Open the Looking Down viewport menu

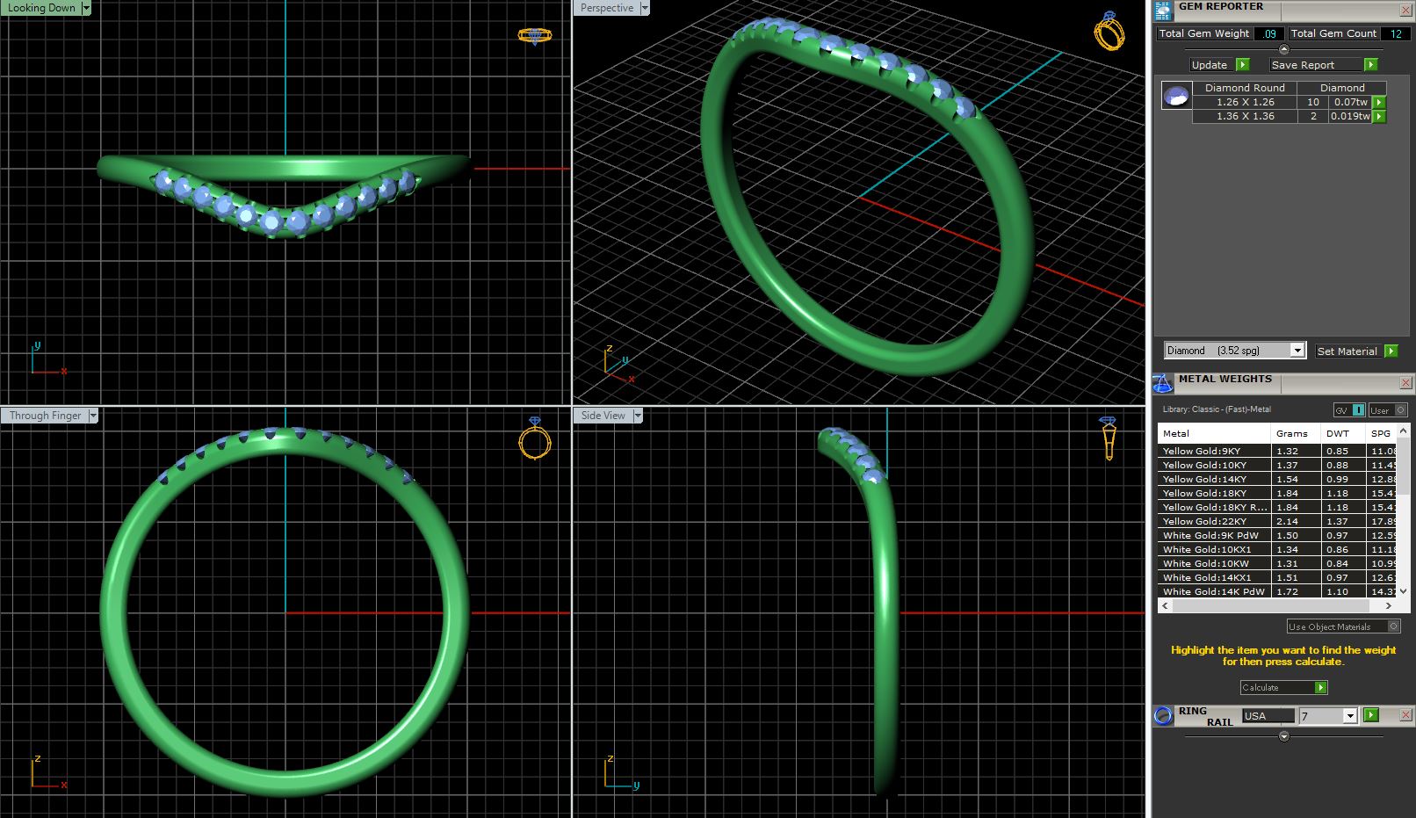point(86,8)
